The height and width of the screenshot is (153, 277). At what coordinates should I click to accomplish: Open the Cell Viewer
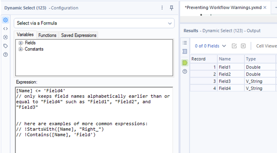point(266,46)
